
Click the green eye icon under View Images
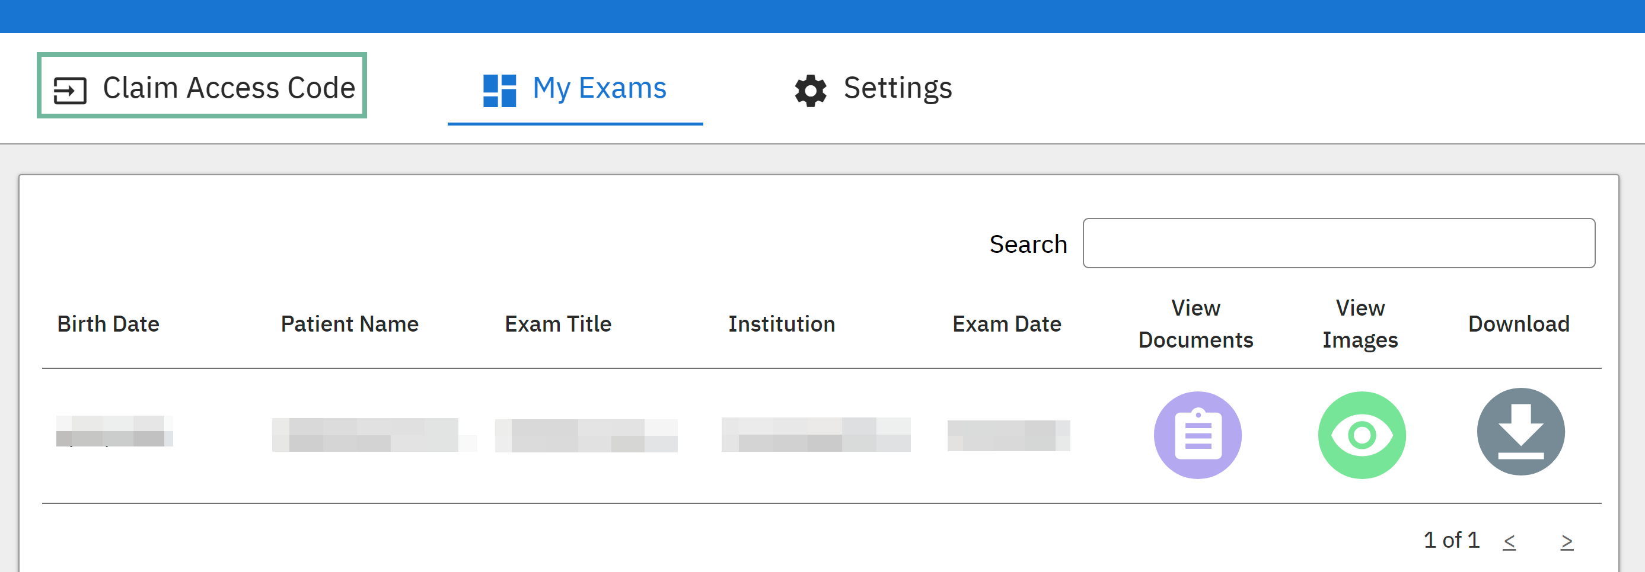1361,434
